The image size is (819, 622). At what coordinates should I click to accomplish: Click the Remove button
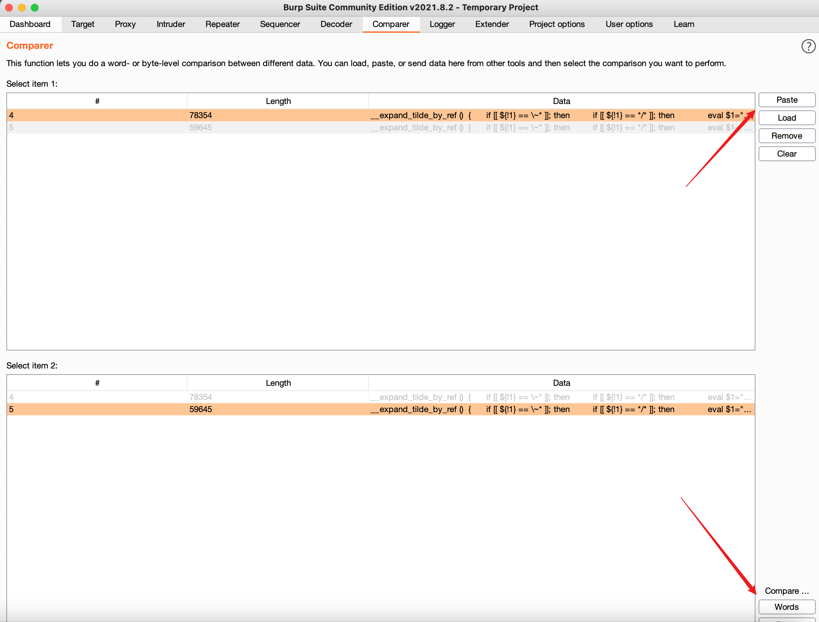787,136
